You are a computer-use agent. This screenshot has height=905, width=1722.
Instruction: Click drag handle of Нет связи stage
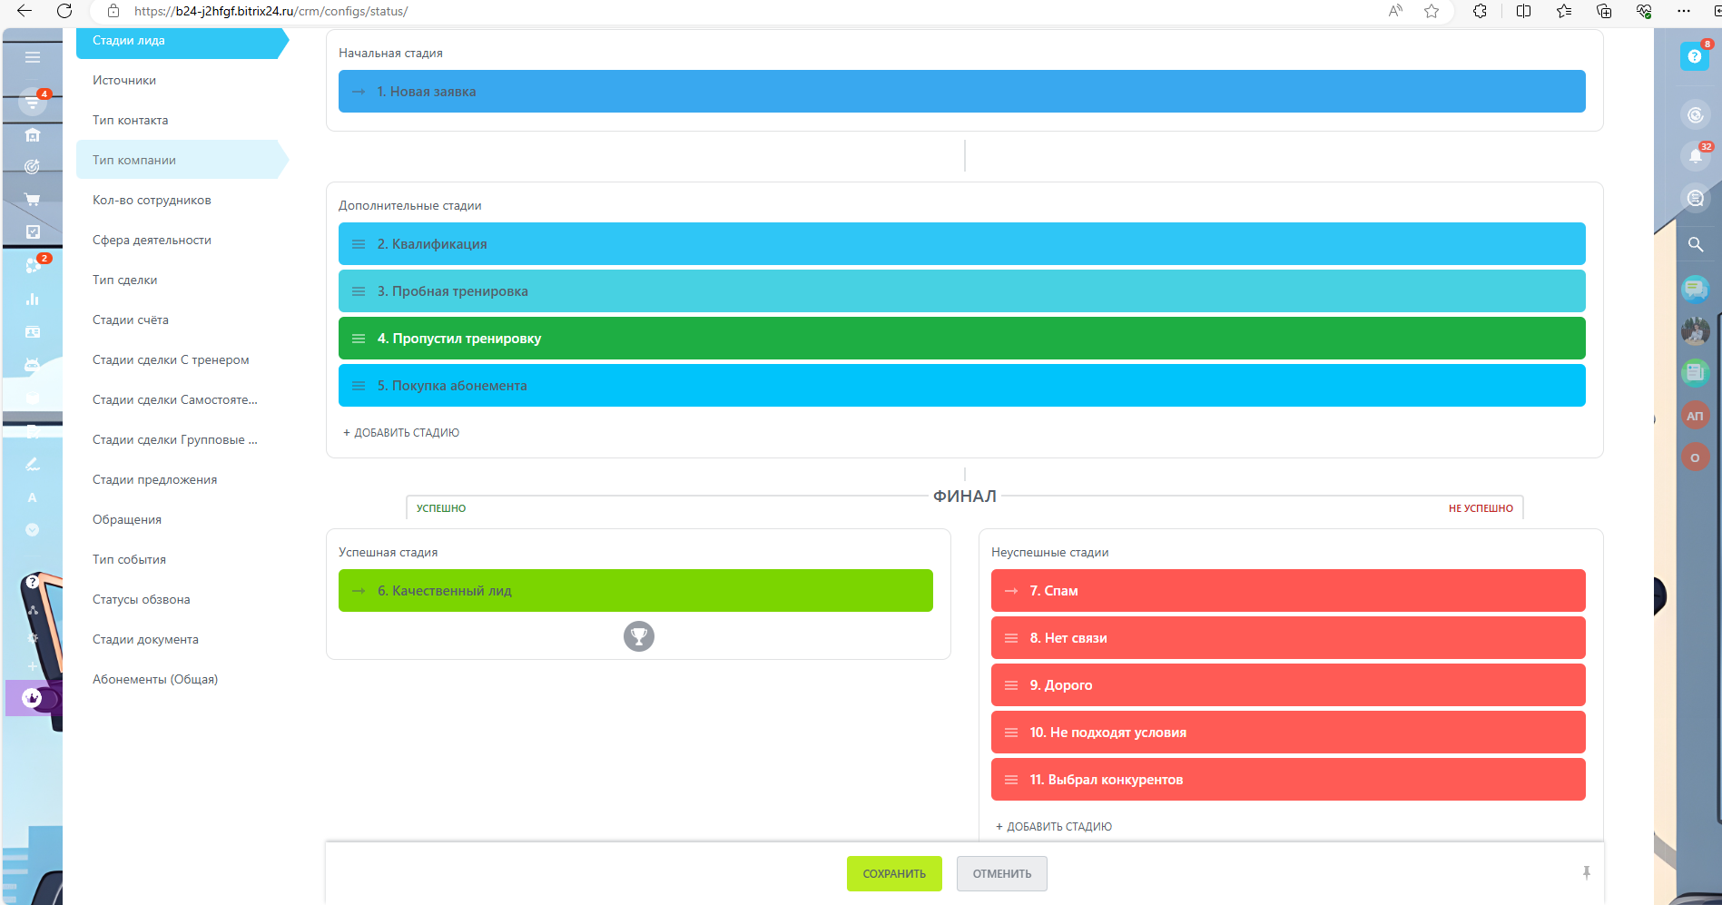point(1011,638)
